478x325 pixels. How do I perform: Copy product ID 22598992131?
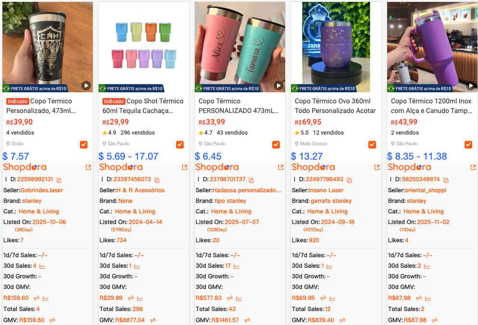pos(59,180)
